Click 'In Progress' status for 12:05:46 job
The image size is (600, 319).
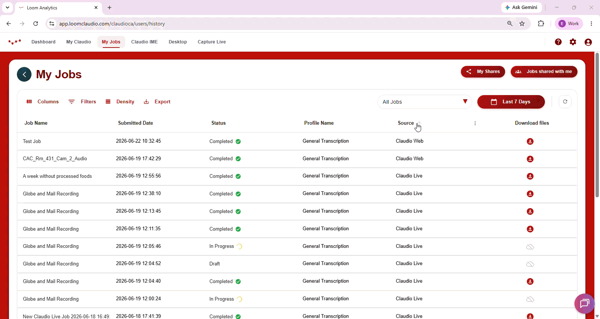[x=222, y=246]
